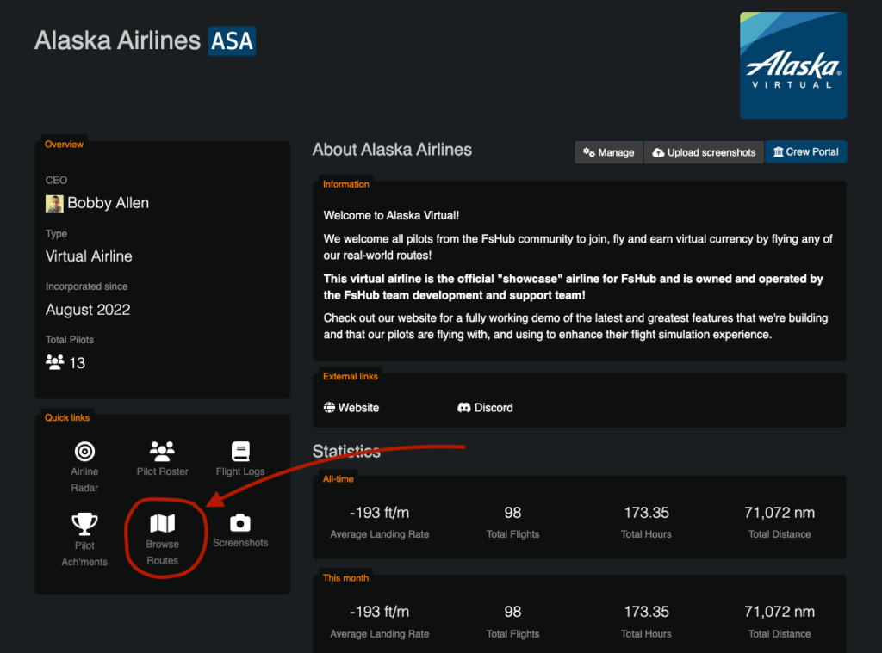Open the Crew Portal button
Screen dimensions: 882x653
pyautogui.click(x=806, y=151)
